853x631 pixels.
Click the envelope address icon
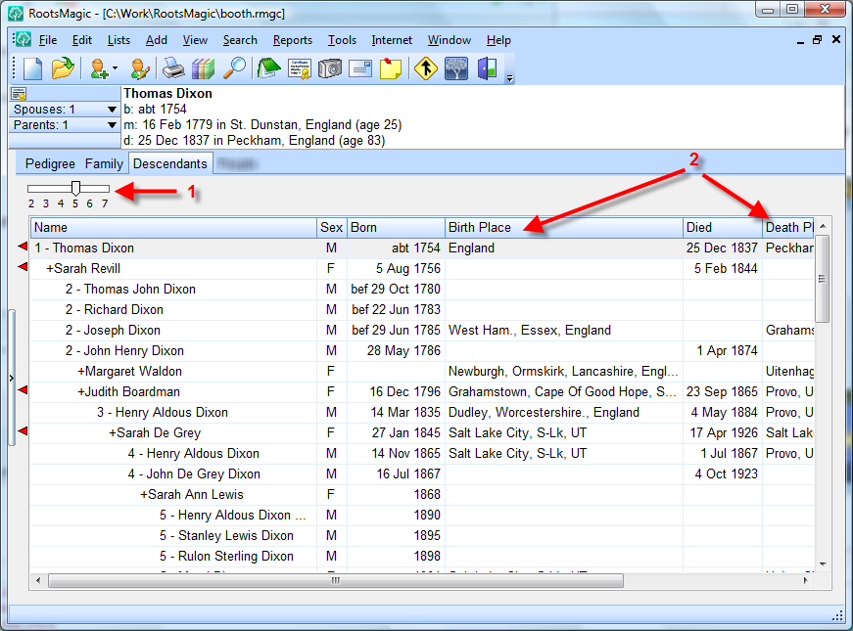(x=360, y=69)
